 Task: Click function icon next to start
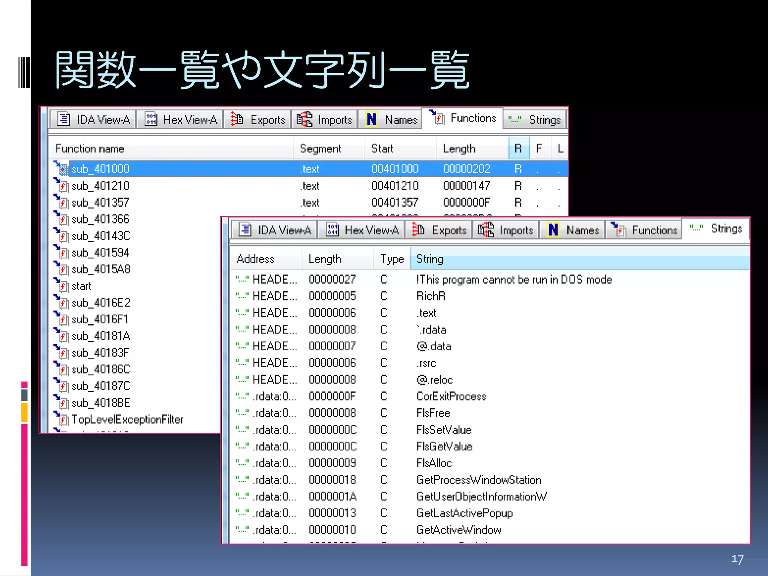click(62, 286)
